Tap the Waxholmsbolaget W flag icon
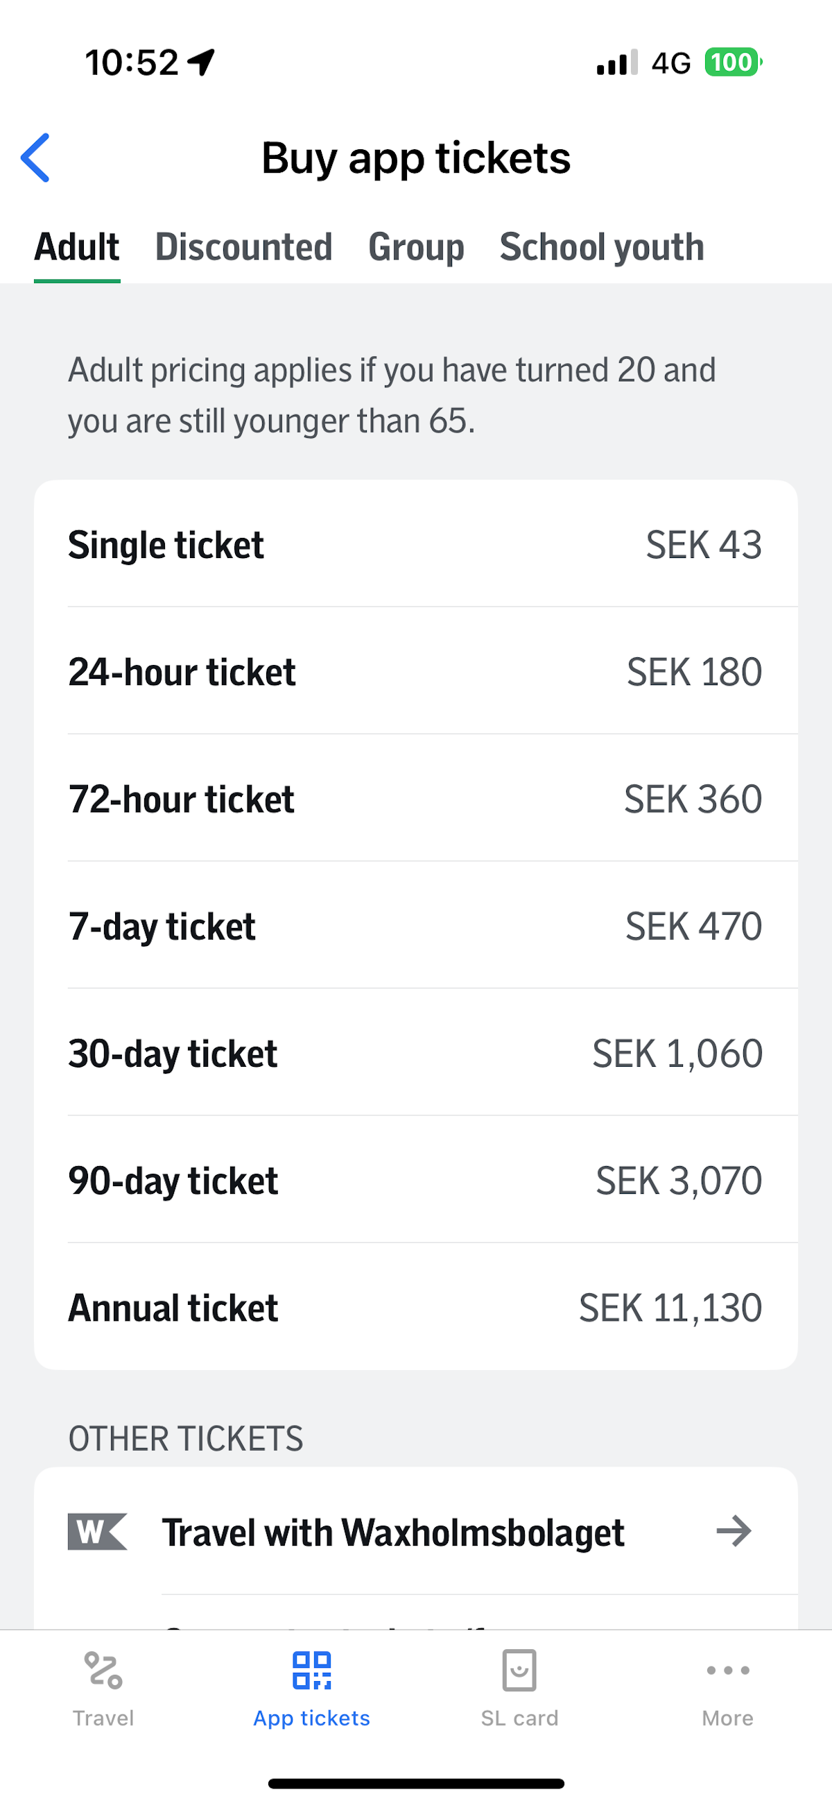Screen dimensions: 832x1806 (x=96, y=1532)
